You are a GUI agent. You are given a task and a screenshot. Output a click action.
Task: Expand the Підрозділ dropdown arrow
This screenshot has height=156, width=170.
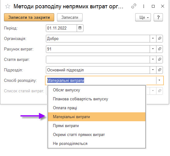153,70
